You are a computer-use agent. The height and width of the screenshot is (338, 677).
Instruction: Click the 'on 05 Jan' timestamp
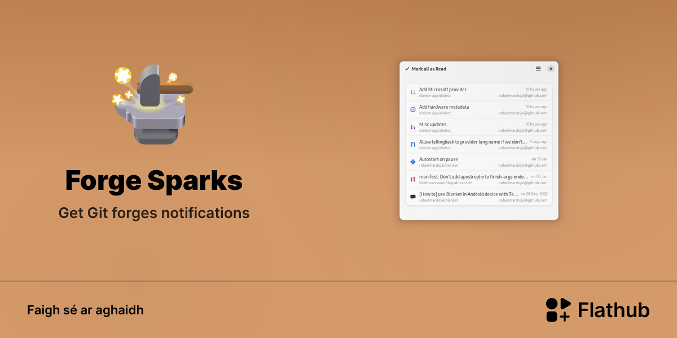pos(539,177)
